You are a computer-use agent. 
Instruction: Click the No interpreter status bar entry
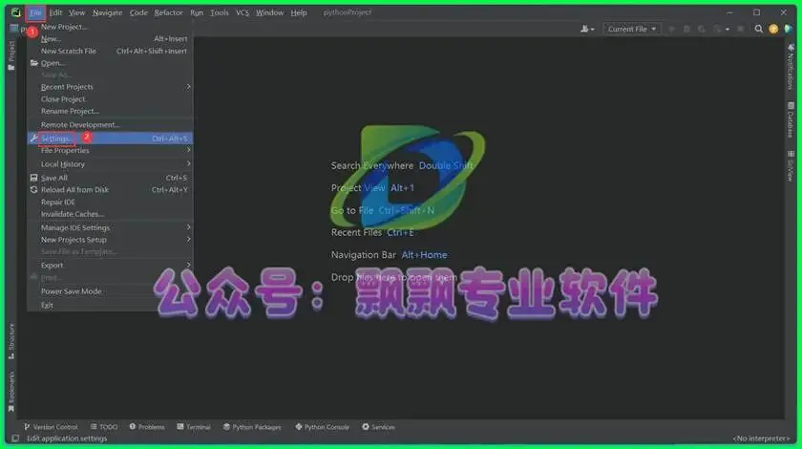click(x=761, y=438)
